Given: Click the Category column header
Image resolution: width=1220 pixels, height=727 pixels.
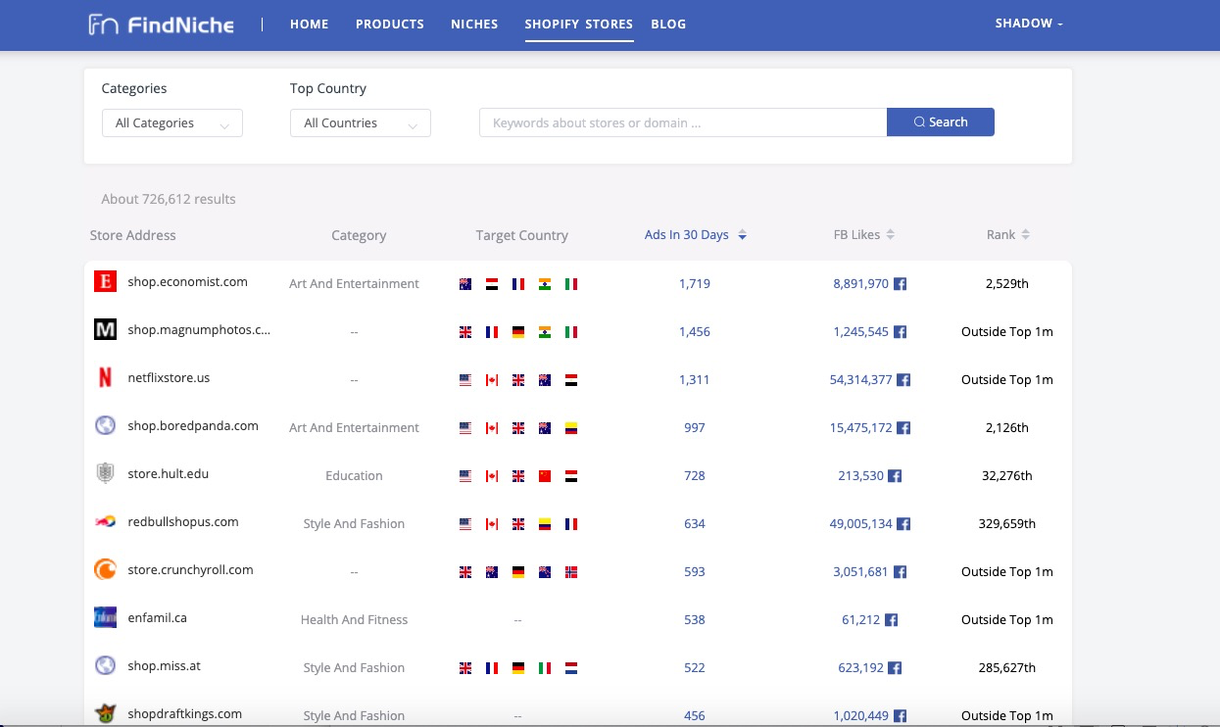Looking at the screenshot, I should click(x=359, y=236).
